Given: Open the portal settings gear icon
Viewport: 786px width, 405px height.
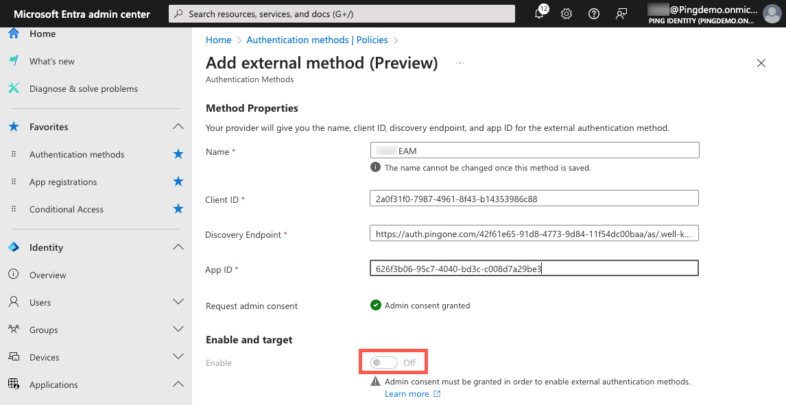Looking at the screenshot, I should [x=567, y=14].
